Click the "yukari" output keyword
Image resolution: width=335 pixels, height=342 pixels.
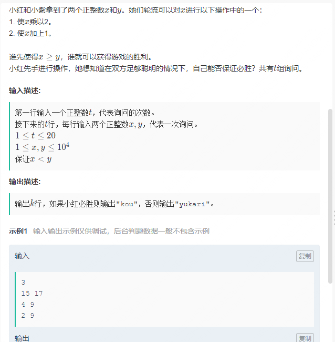pos(192,204)
